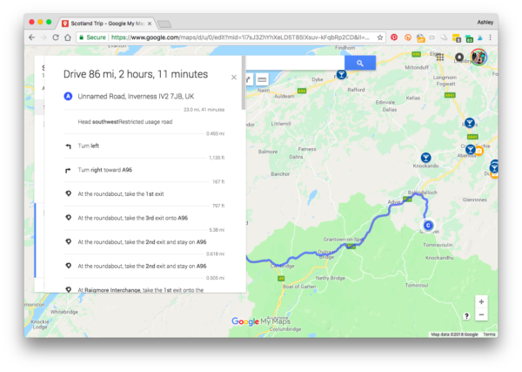Select the Raigmore Interchange direction step

pyautogui.click(x=144, y=288)
